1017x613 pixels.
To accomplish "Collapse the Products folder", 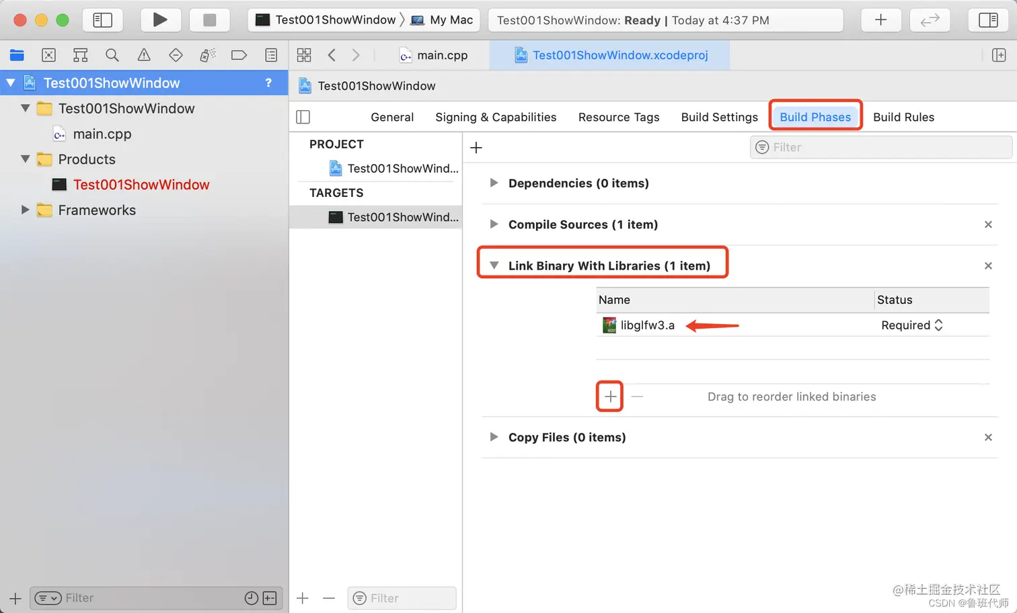I will tap(26, 159).
